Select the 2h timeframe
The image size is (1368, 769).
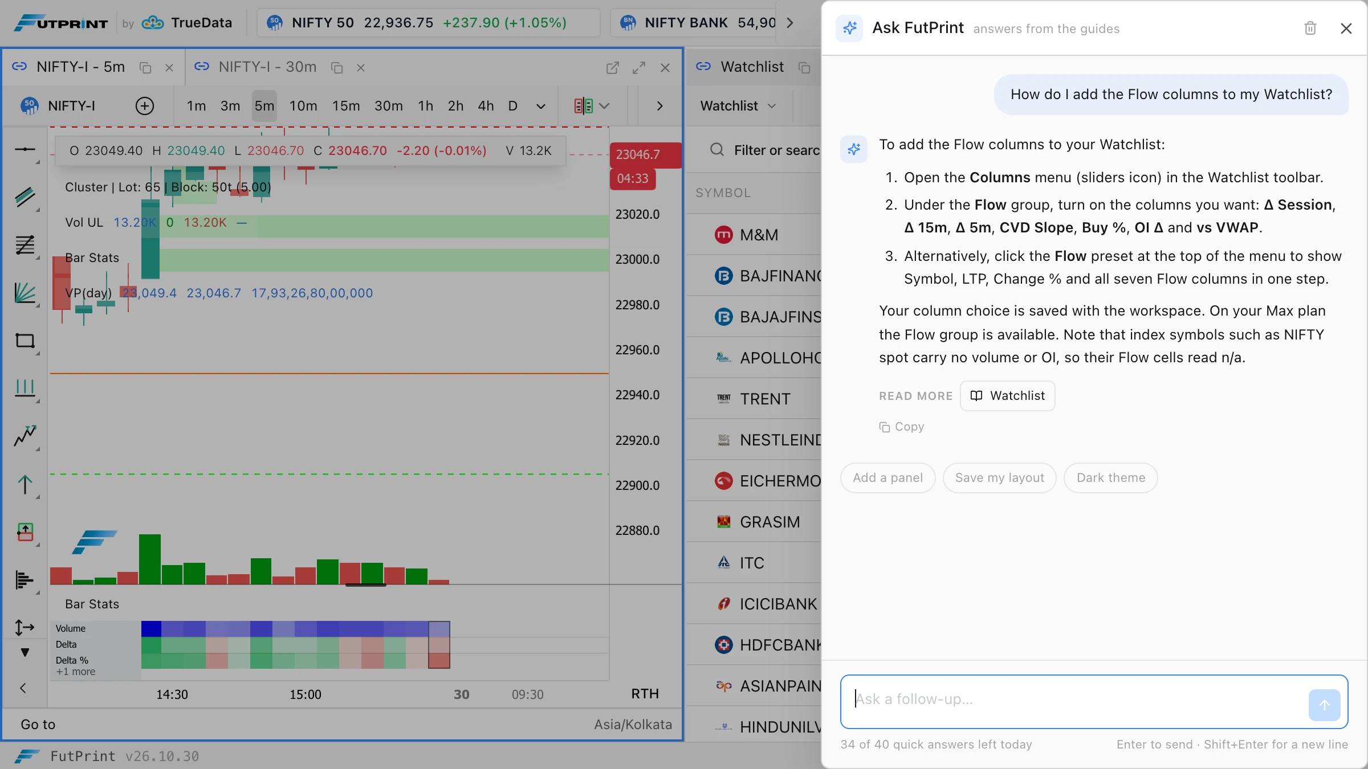455,106
